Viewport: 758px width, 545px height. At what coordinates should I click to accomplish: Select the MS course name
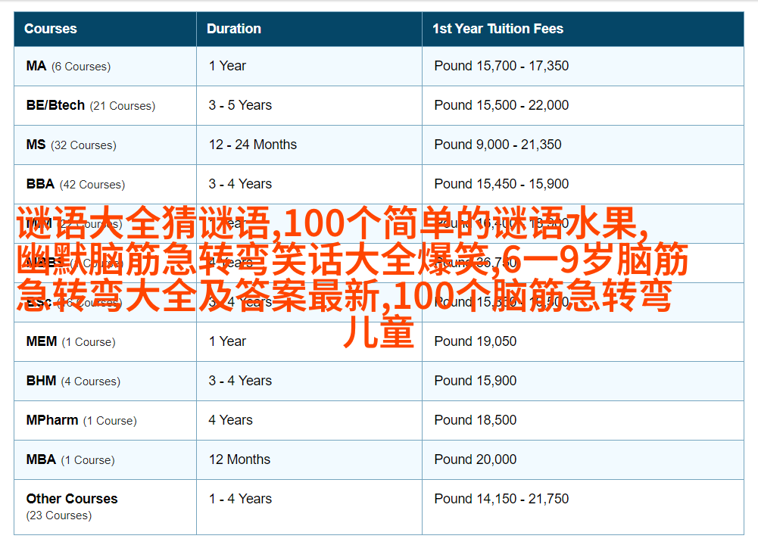click(x=36, y=145)
